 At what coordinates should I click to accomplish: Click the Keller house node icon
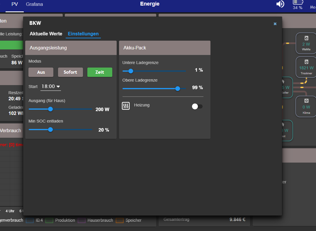[283, 82]
